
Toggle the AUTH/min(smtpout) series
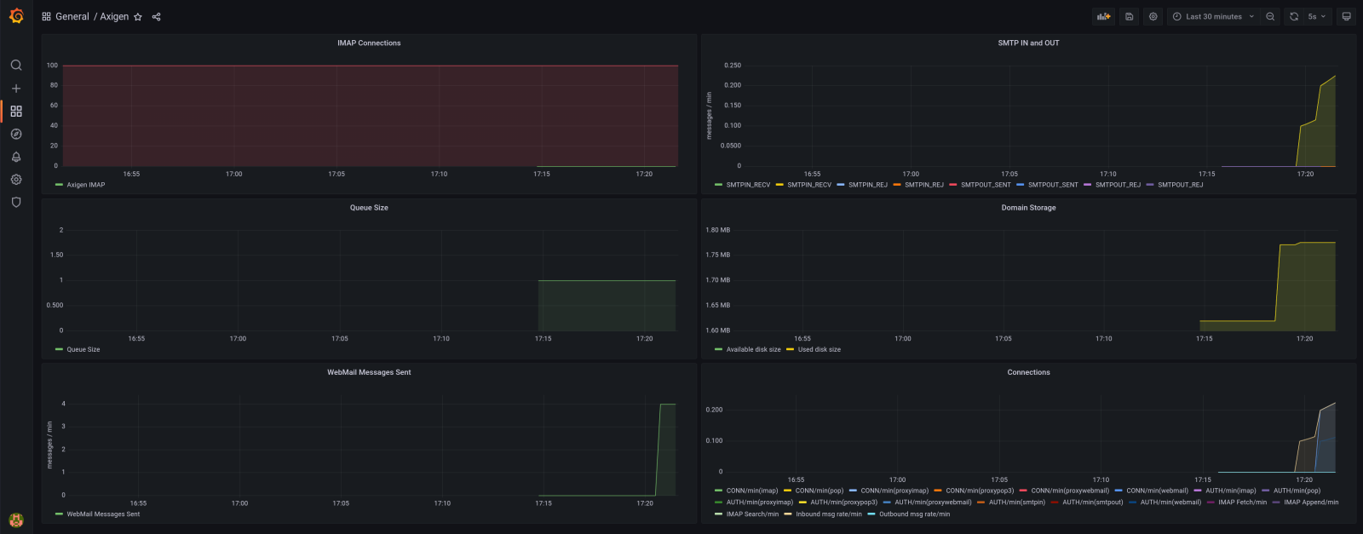(1093, 502)
